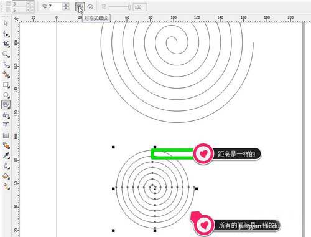Select the Crop tool
The width and height of the screenshot is (311, 237).
(6, 44)
